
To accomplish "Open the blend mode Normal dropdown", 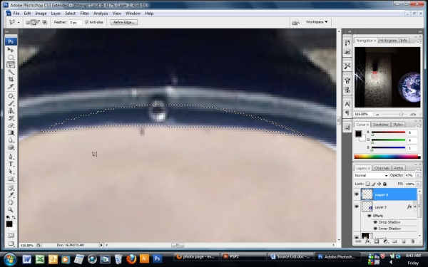I will (371, 175).
